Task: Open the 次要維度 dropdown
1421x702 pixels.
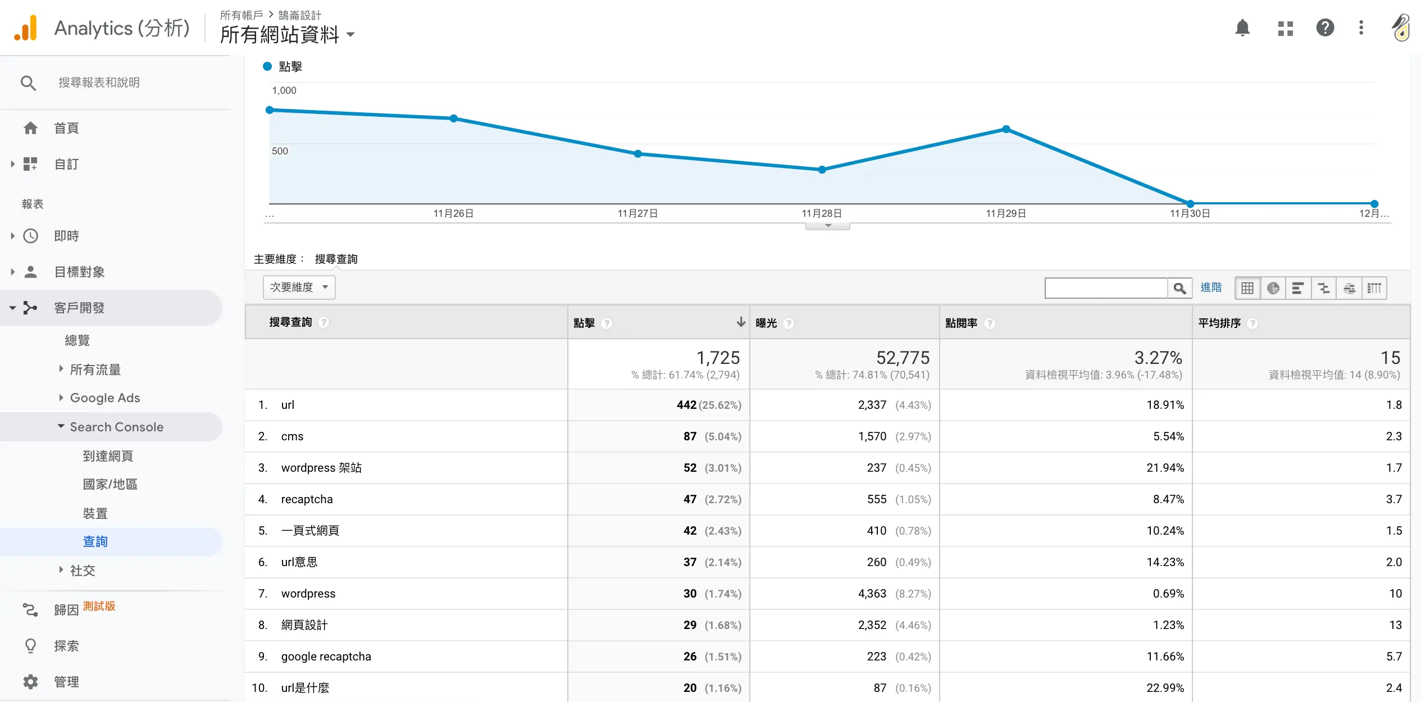Action: (299, 288)
